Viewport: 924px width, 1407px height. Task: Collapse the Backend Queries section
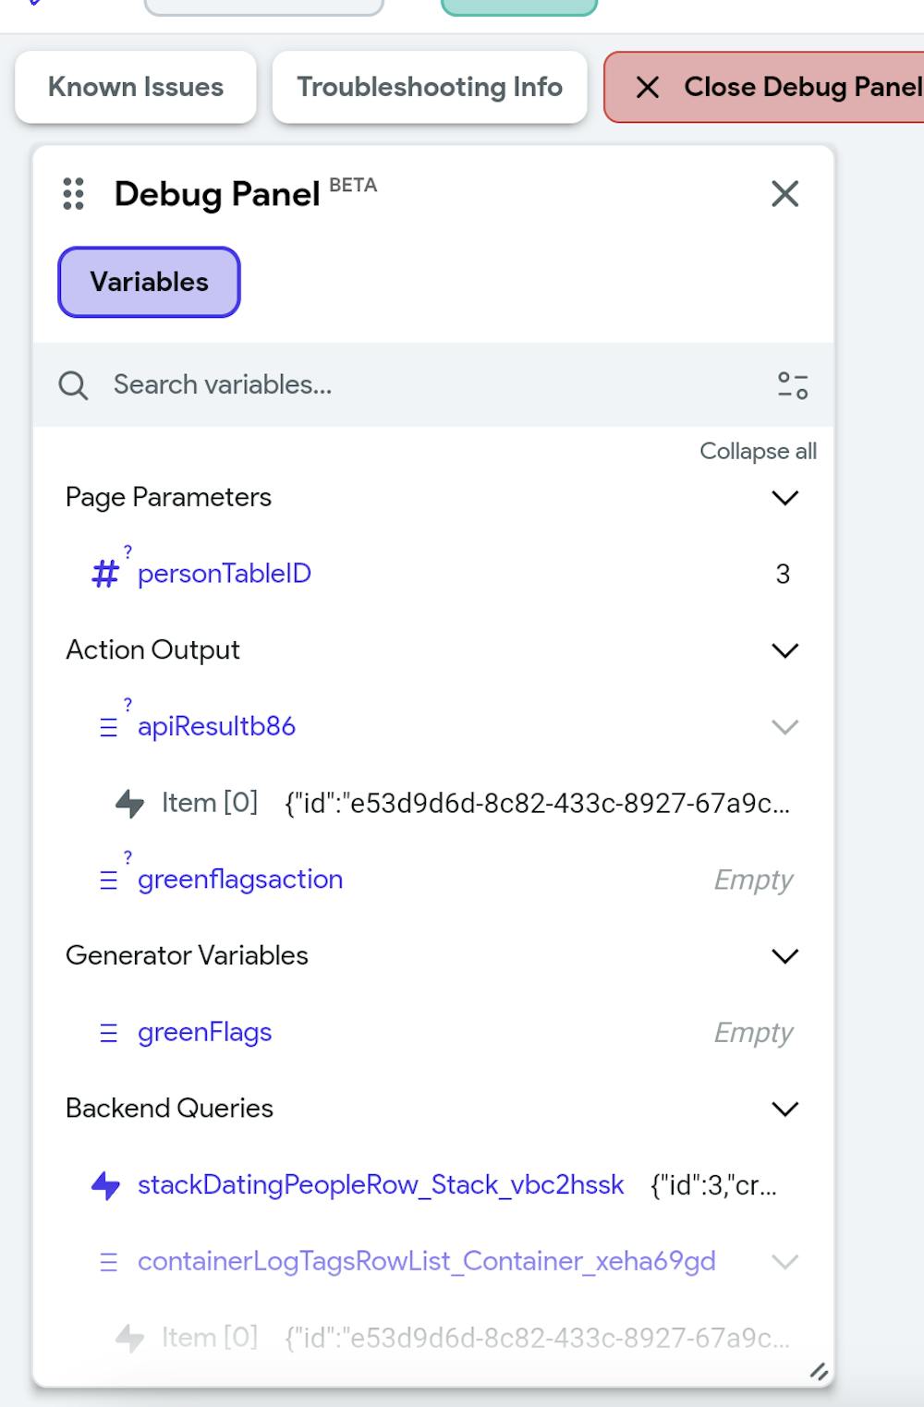(x=784, y=1109)
